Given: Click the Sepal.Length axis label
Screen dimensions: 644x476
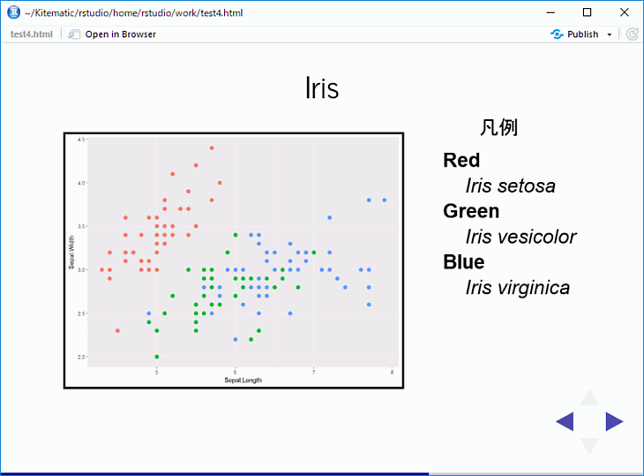Looking at the screenshot, I should 243,381.
